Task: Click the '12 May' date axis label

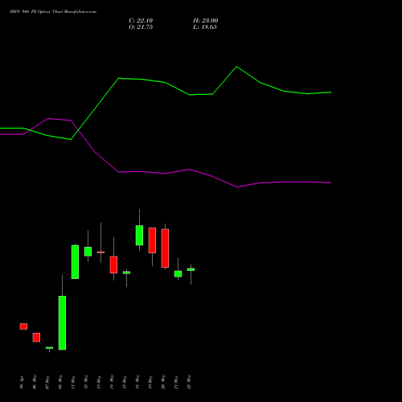Action: coord(86,382)
